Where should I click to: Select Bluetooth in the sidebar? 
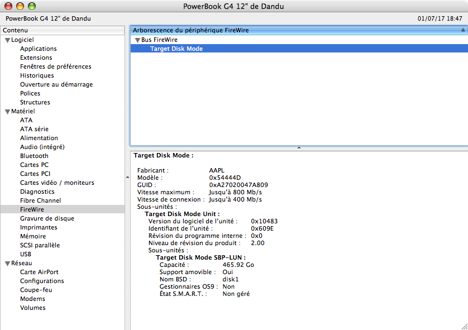(34, 156)
